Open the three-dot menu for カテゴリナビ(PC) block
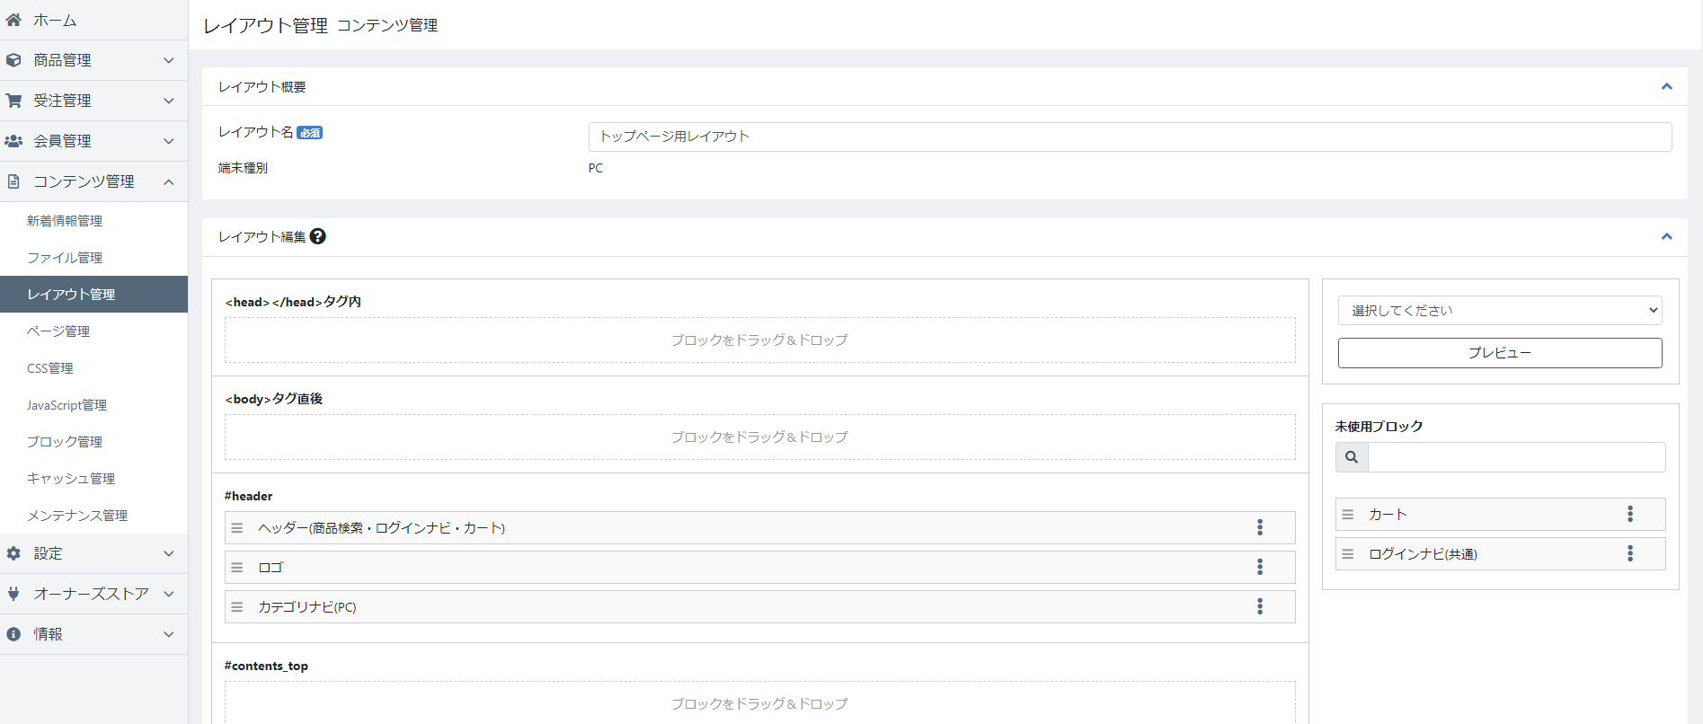 pyautogui.click(x=1260, y=606)
